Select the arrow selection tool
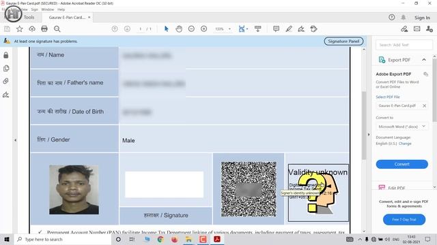The width and height of the screenshot is (437, 245). click(x=167, y=29)
